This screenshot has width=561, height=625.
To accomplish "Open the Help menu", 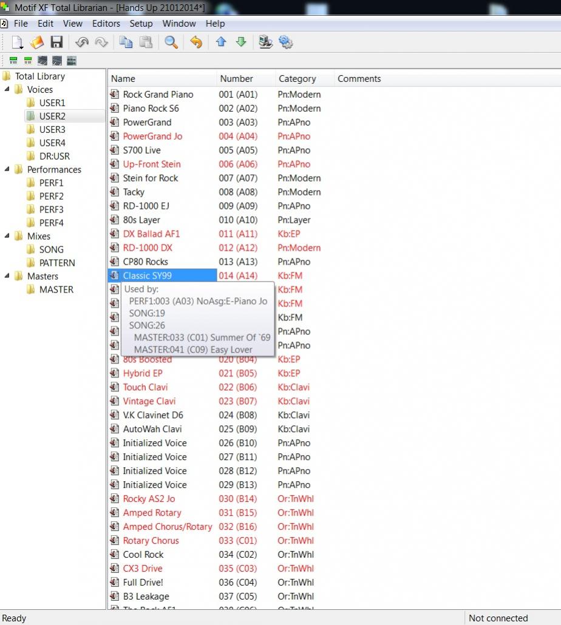I will coord(216,24).
